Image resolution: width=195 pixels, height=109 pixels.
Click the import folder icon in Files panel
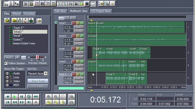coord(14,21)
